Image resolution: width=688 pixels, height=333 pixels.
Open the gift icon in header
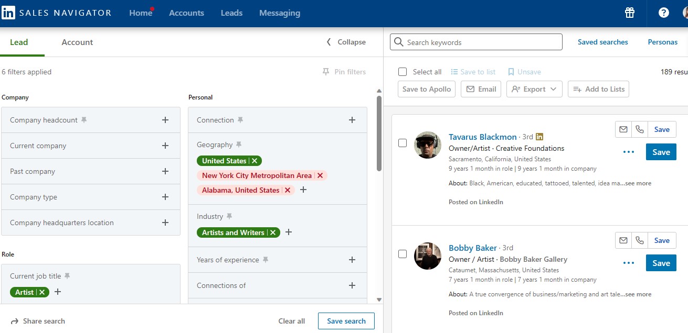point(630,13)
